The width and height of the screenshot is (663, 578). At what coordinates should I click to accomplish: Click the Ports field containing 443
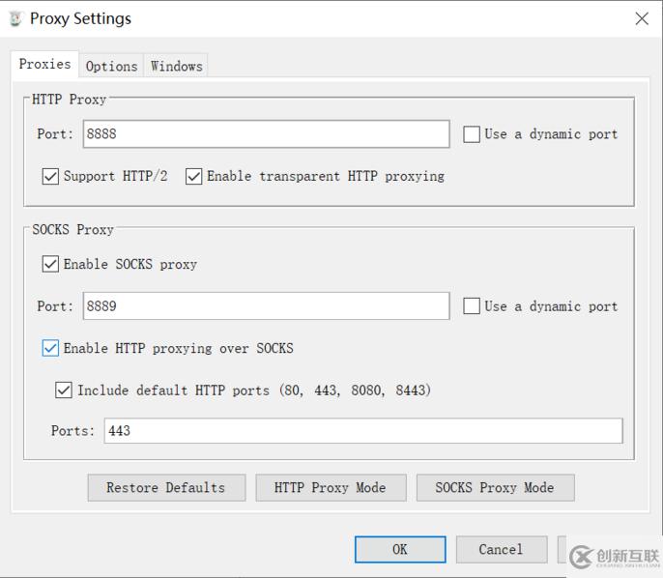pos(363,431)
